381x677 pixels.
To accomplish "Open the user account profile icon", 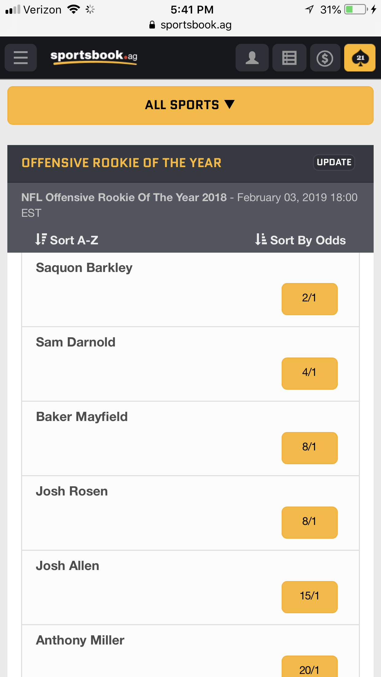I will pyautogui.click(x=252, y=58).
